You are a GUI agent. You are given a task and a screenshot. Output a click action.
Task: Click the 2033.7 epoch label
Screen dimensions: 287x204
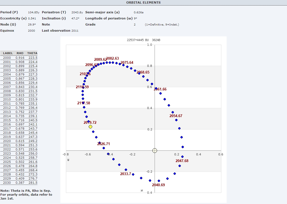point(125,174)
